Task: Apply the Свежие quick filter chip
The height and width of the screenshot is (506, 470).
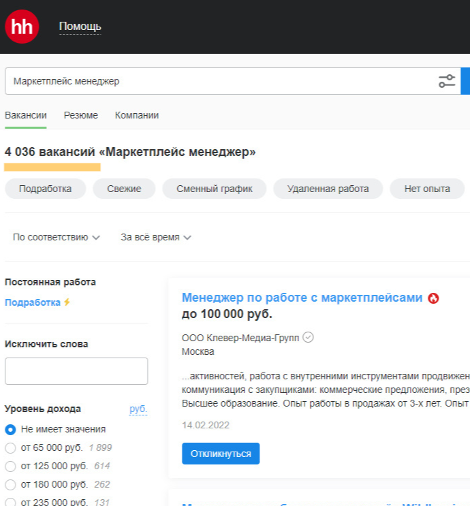Action: [x=124, y=189]
